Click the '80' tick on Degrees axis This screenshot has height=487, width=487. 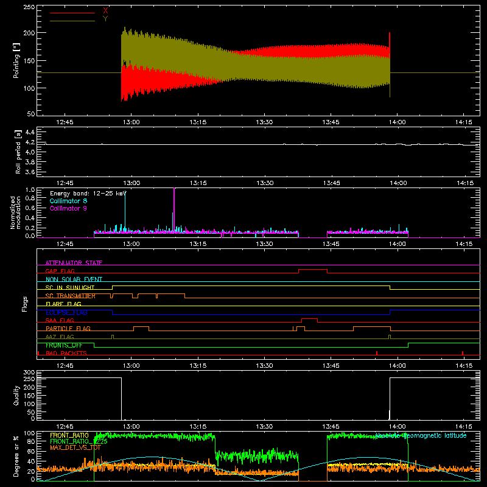pos(31,441)
